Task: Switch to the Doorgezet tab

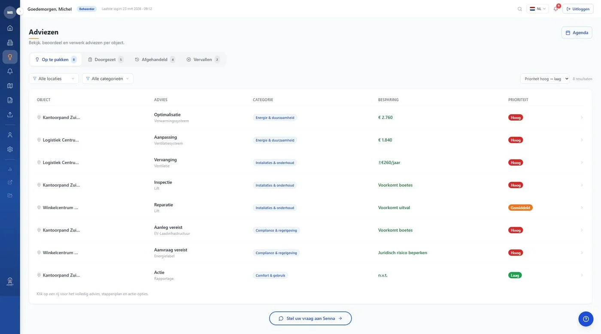Action: 105,60
